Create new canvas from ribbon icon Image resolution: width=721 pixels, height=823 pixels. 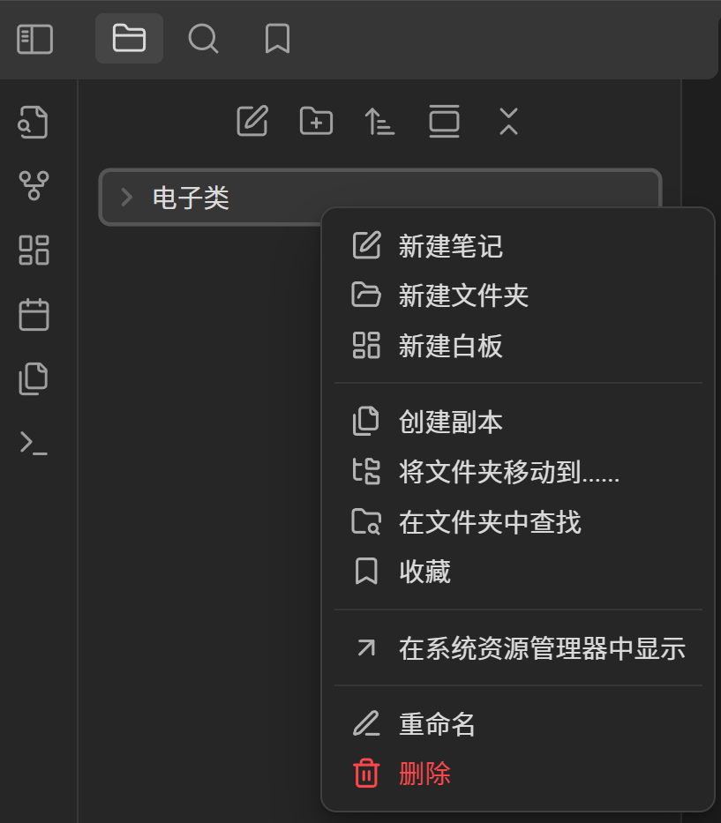(34, 250)
